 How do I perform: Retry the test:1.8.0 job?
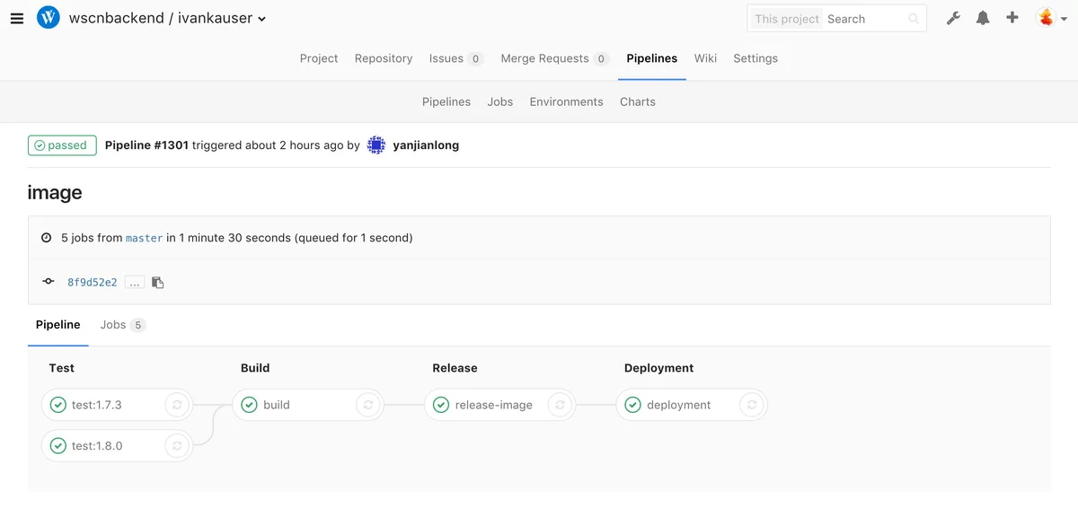pos(177,445)
